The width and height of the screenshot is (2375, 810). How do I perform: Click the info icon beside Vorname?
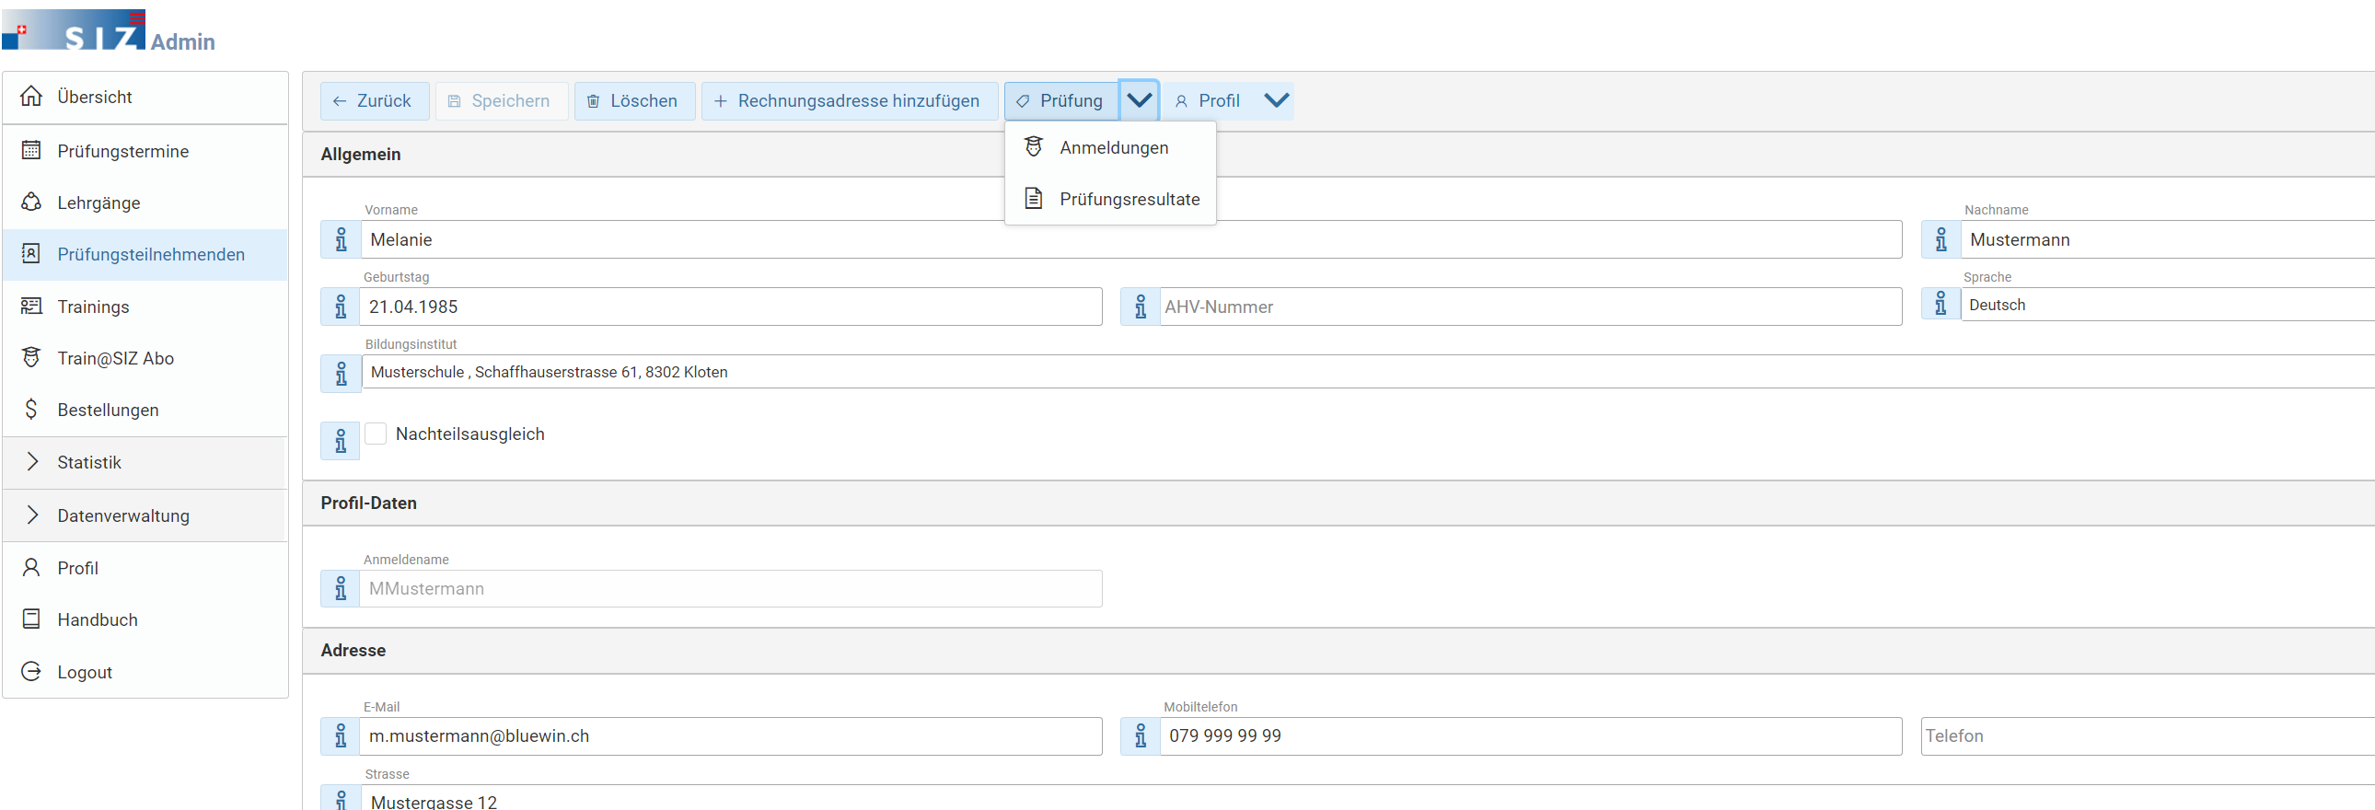pos(341,239)
